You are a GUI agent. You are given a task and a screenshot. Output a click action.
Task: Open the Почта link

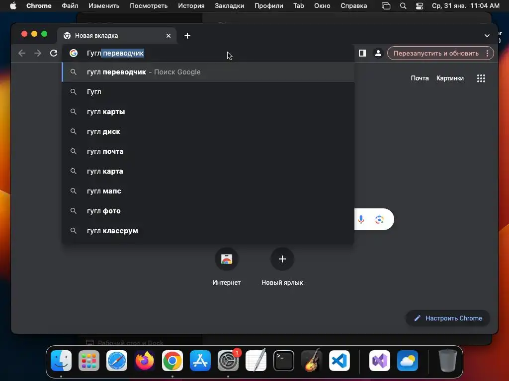click(x=420, y=78)
